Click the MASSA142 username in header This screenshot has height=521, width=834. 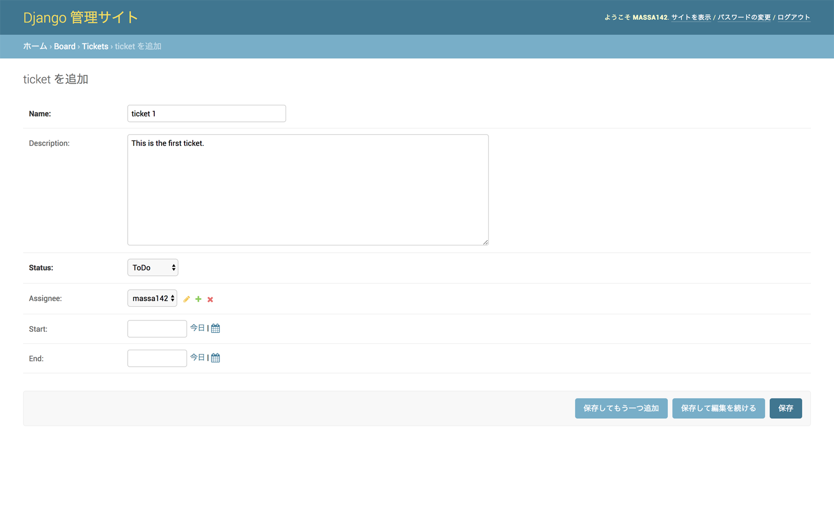click(x=649, y=17)
